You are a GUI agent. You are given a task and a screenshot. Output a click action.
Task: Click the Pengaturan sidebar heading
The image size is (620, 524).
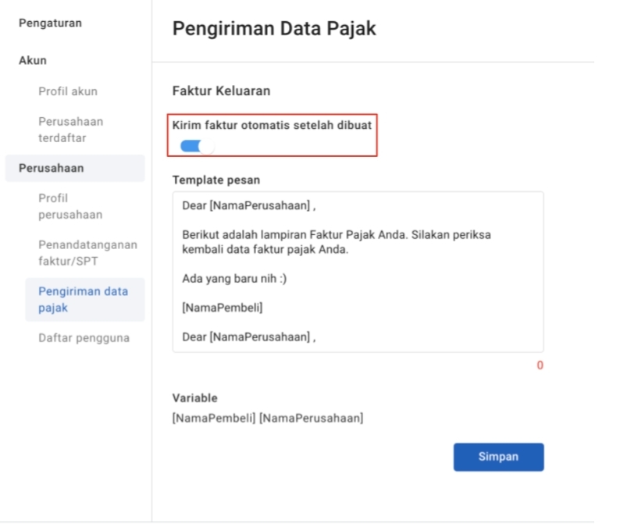tap(50, 23)
